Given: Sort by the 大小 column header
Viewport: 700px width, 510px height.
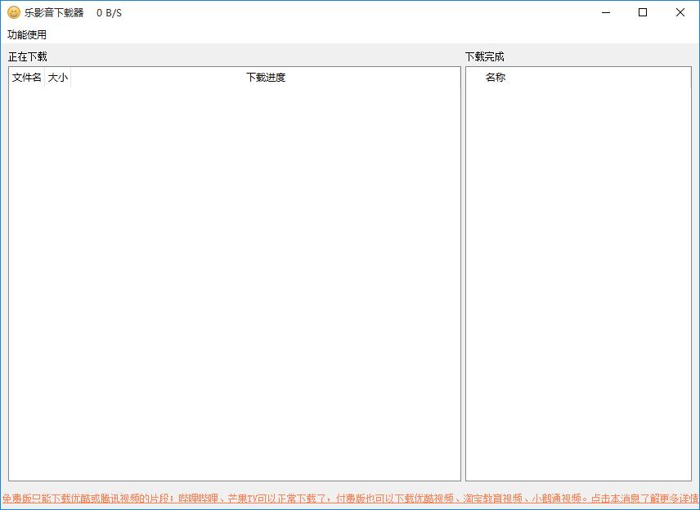Looking at the screenshot, I should [x=58, y=78].
